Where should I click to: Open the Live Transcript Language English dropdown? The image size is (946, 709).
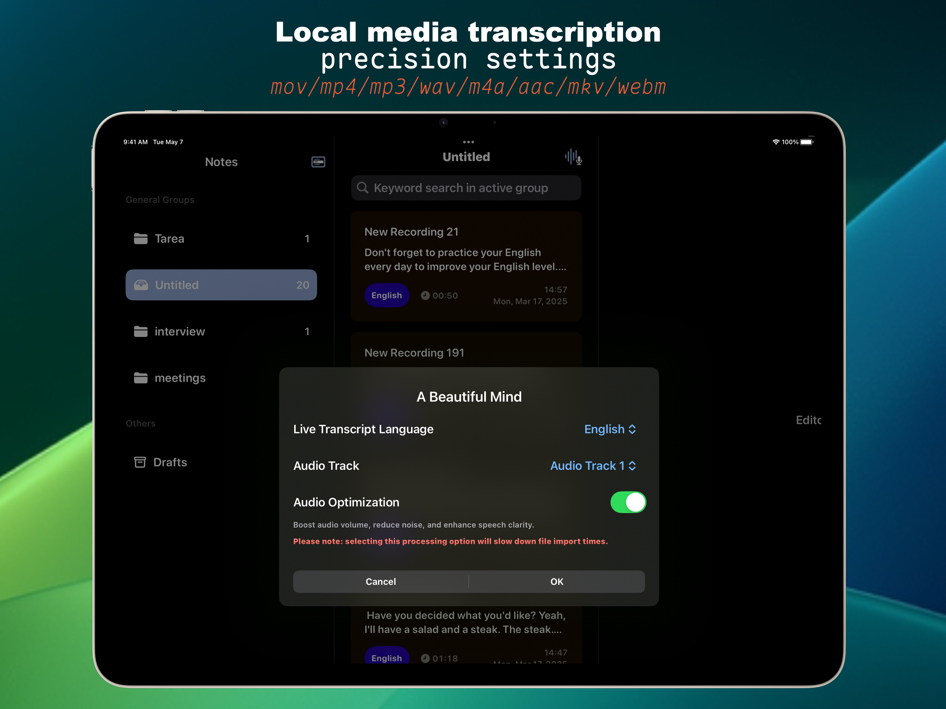point(610,429)
